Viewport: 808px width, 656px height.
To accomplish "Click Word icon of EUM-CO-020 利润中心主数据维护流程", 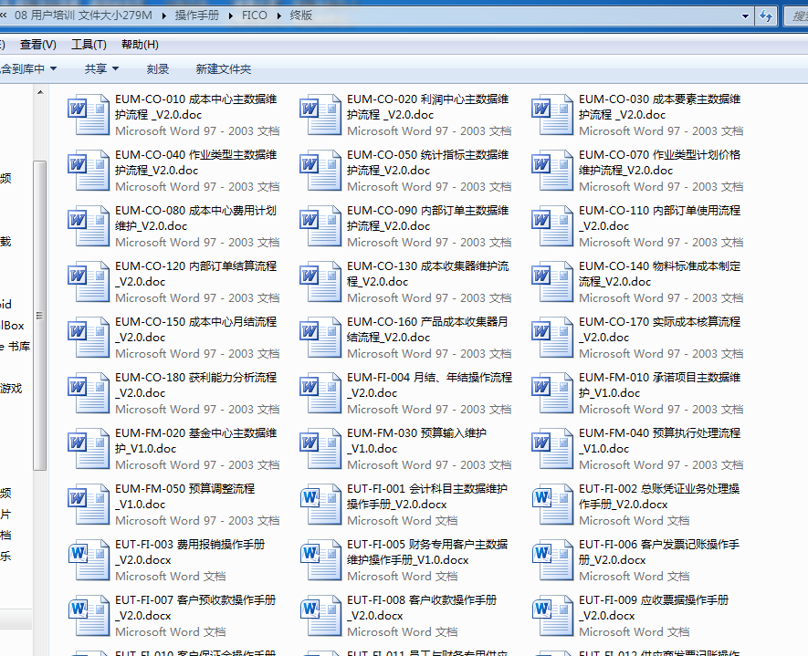I will tap(320, 114).
